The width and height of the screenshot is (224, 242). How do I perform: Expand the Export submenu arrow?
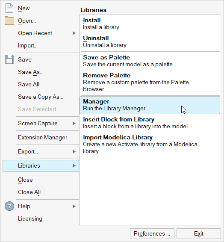pyautogui.click(x=74, y=151)
